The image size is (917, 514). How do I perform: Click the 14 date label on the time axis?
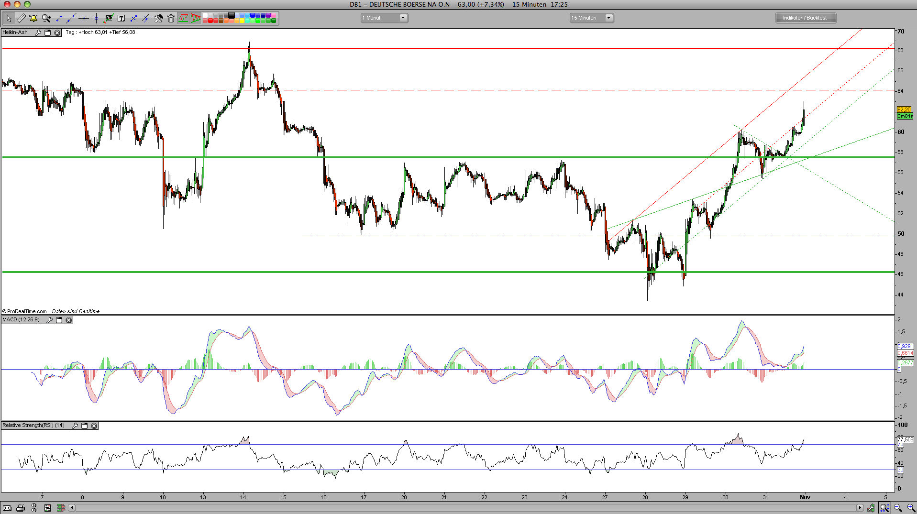(243, 497)
